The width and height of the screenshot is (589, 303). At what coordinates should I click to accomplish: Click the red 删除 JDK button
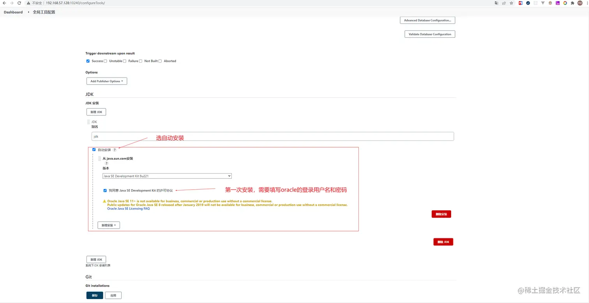coord(443,242)
